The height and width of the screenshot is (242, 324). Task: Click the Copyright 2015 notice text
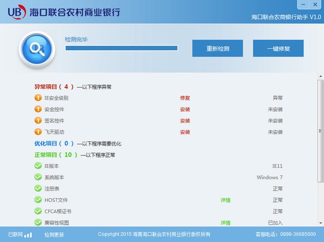coord(154,234)
